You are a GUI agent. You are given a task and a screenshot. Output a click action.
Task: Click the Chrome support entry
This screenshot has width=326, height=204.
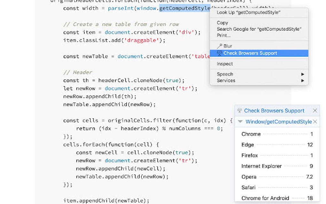pos(251,134)
